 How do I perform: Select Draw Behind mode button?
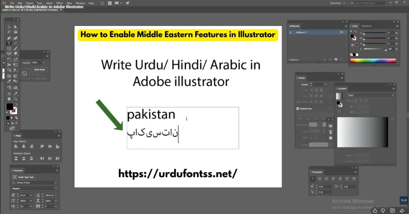(12, 123)
